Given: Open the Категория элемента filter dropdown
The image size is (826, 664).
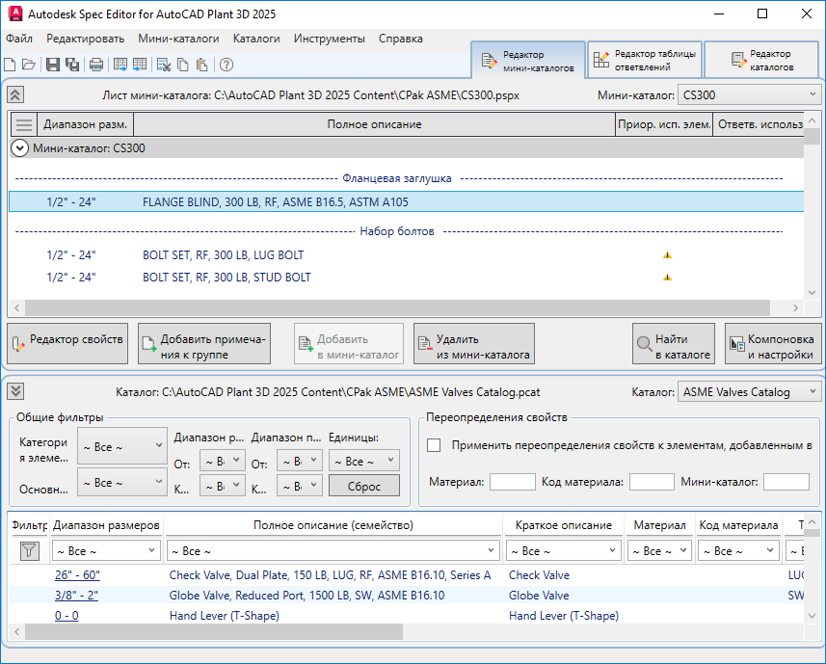Looking at the screenshot, I should click(x=122, y=446).
